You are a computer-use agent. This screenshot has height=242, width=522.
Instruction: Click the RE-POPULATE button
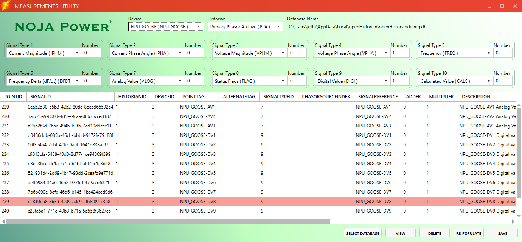tap(468, 233)
